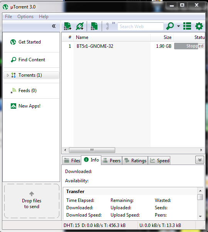The height and width of the screenshot is (232, 208).
Task: Click the 1.90 GB size cell
Action: click(x=164, y=46)
